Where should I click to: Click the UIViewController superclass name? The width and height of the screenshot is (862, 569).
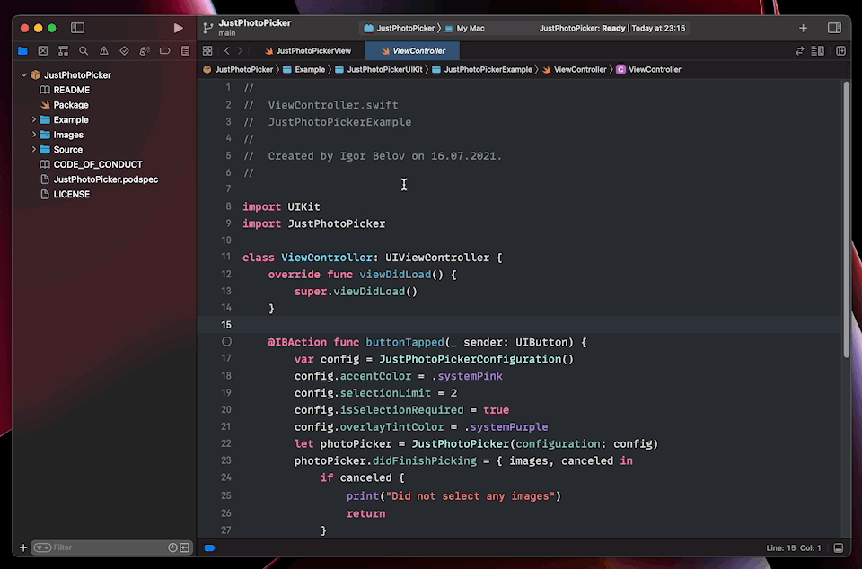[437, 258]
